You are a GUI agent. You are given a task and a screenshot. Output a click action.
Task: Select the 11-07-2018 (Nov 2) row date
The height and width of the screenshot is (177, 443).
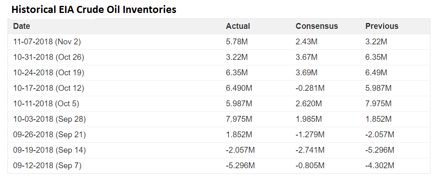47,42
